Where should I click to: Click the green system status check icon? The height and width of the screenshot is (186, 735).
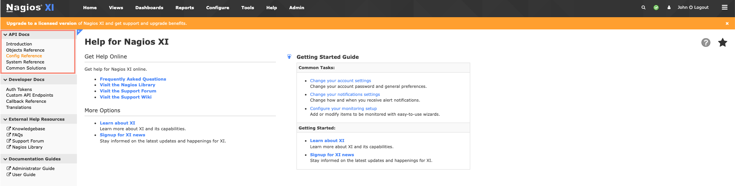(x=656, y=8)
